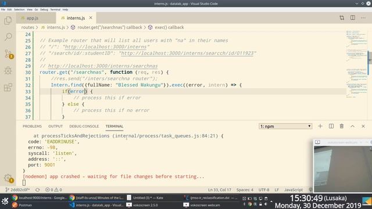Open the editor More Actions ellipsis
Image resolution: width=372 pixels, height=209 pixels.
point(363,18)
